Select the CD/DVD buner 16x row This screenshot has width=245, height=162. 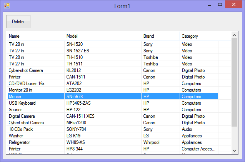coord(113,84)
